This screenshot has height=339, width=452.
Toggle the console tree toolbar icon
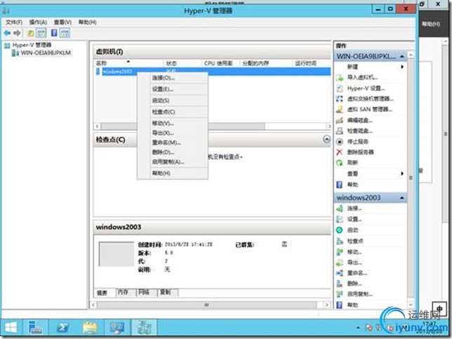coord(41,33)
